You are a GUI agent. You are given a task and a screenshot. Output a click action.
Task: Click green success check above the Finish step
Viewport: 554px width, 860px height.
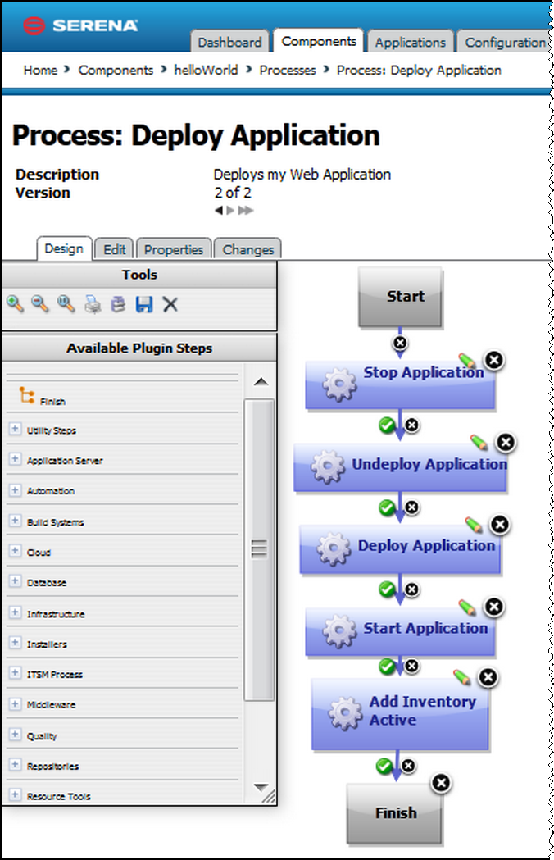pos(384,766)
